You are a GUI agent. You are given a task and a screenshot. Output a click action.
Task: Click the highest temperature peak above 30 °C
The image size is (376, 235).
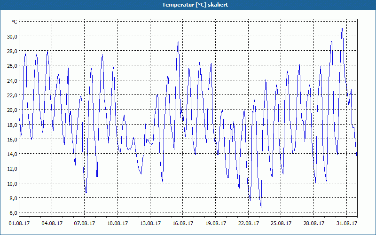click(342, 28)
